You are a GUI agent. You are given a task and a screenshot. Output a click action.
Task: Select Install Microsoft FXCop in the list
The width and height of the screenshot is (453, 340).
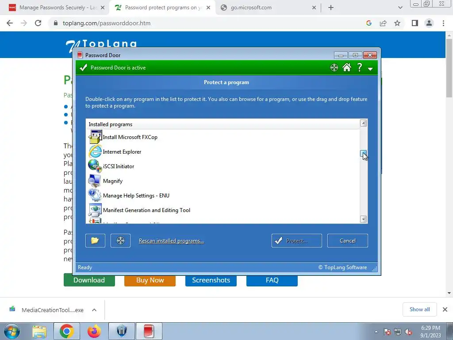click(x=223, y=137)
